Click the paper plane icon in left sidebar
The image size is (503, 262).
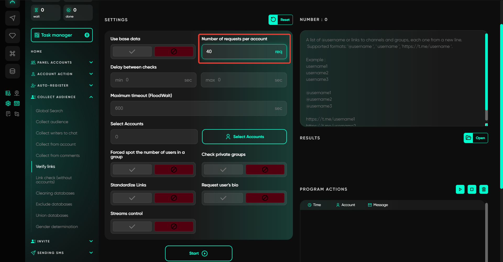(x=12, y=18)
